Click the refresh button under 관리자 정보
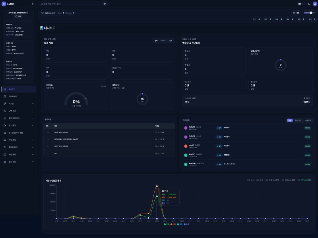318x238 pixels. coord(18,16)
